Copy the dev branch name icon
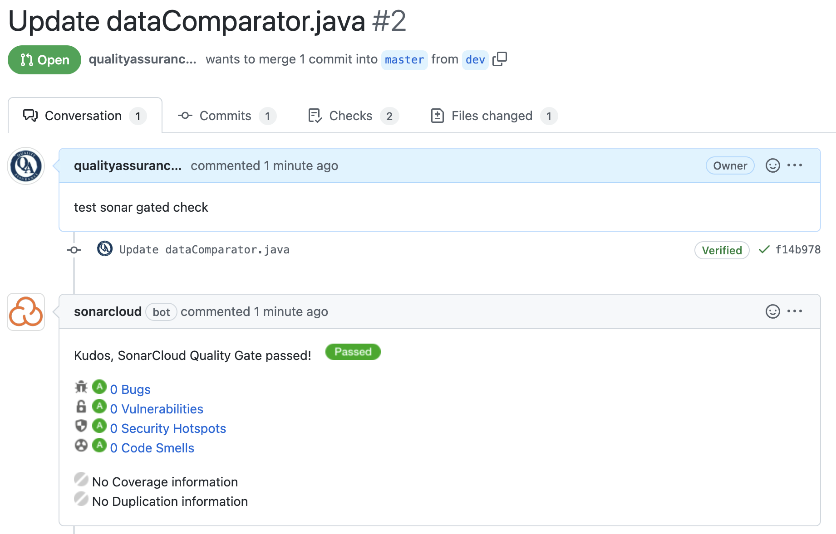 pos(500,59)
